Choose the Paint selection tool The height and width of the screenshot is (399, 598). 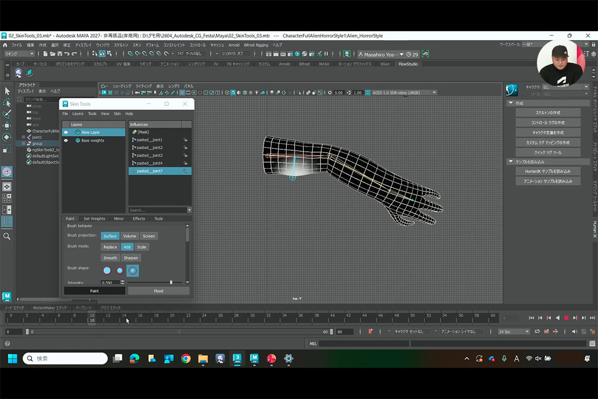(7, 114)
